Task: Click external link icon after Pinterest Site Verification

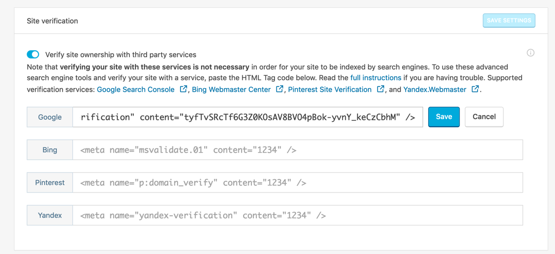Action: pos(381,89)
